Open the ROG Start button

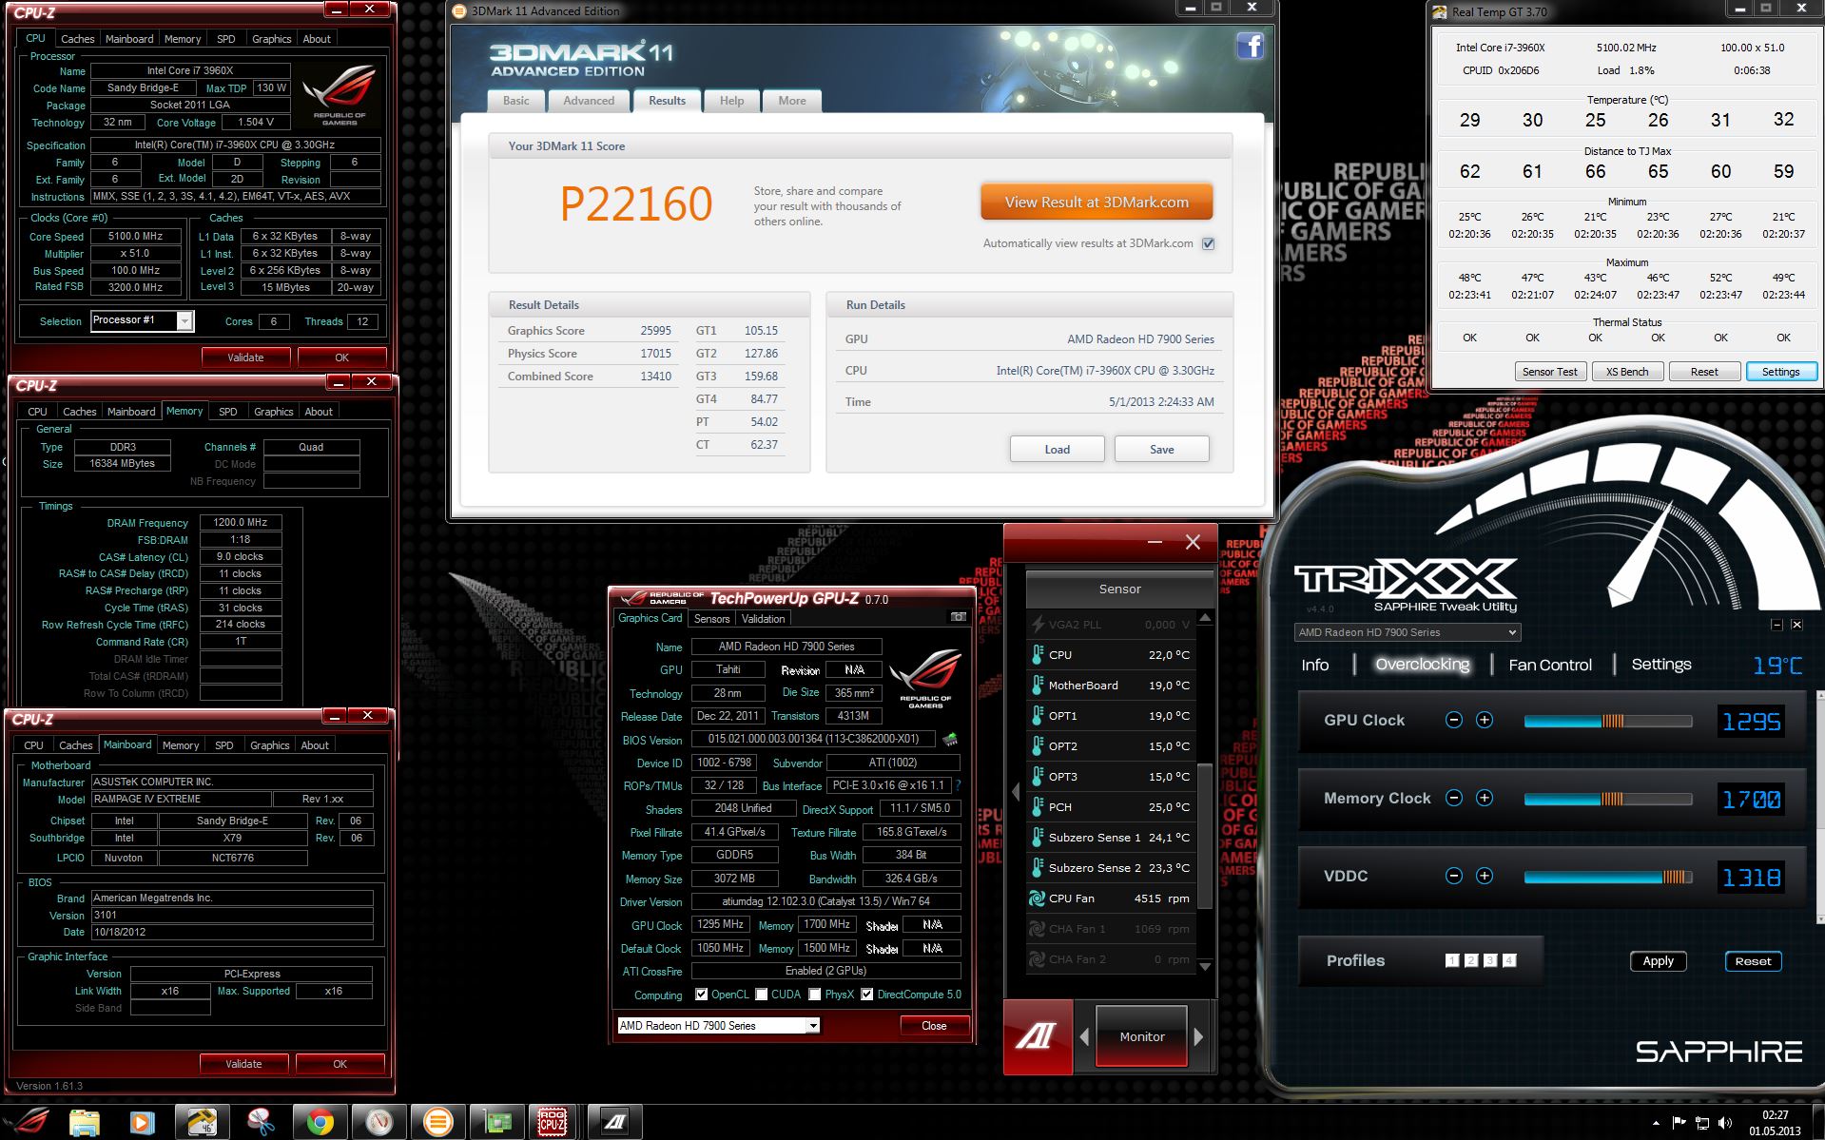(x=29, y=1121)
